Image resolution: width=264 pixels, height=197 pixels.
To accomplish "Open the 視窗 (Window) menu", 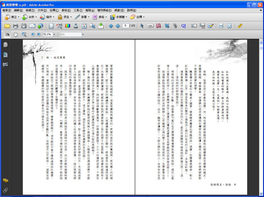I will [x=119, y=11].
